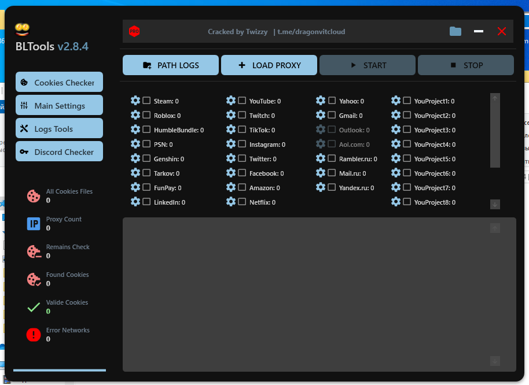
Task: Open settings gear for Amazon
Action: [231, 187]
